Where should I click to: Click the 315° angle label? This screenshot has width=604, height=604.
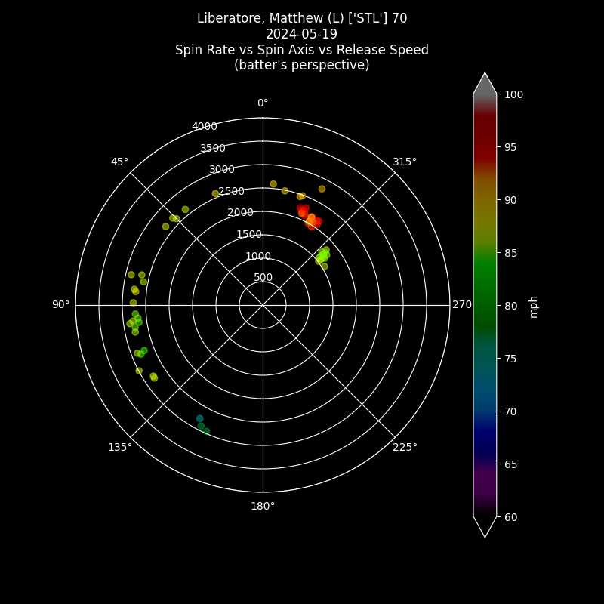[x=405, y=162]
